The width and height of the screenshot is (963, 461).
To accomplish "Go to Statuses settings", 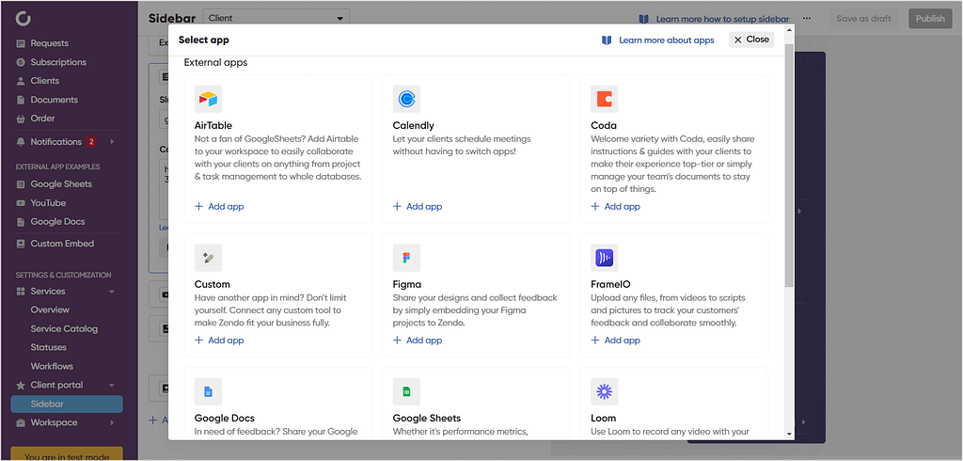I will (49, 347).
